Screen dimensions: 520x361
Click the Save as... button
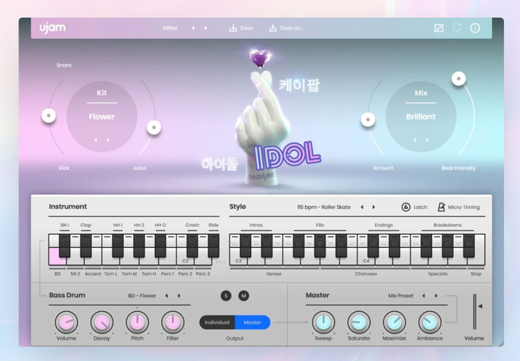285,28
